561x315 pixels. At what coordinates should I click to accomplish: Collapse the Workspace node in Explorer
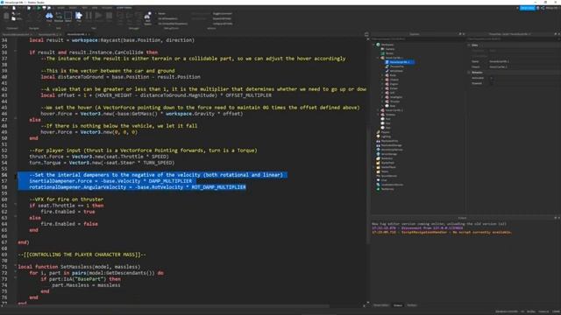(x=374, y=45)
